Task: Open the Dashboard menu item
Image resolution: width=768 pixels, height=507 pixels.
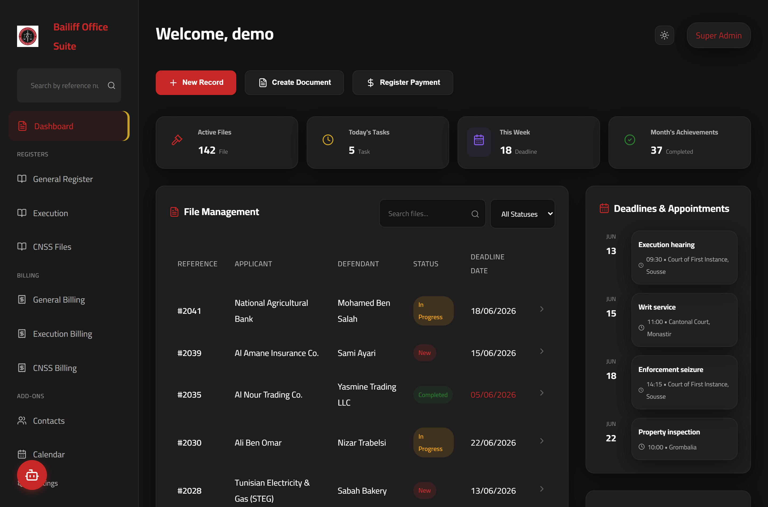Action: pyautogui.click(x=69, y=126)
